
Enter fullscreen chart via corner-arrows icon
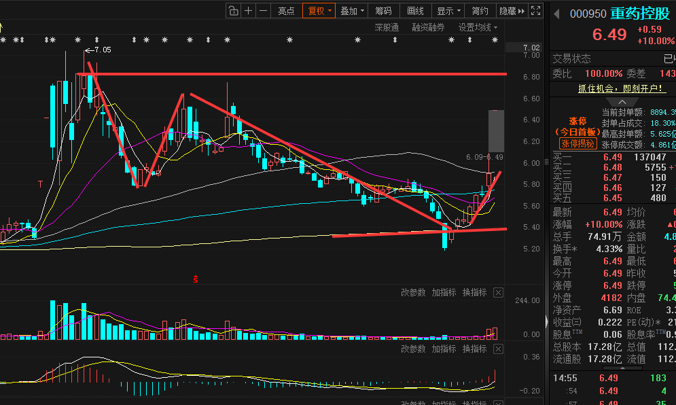pyautogui.click(x=536, y=11)
